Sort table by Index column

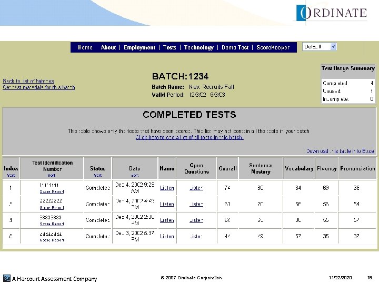(11, 175)
